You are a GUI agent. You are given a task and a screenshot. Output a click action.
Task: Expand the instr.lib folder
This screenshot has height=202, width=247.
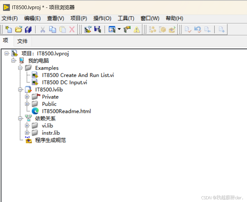(x=27, y=133)
